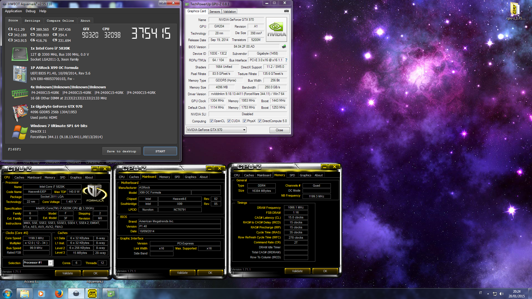Viewport: 532px width, 299px height.
Task: Click the Show desktop strip on taskbar
Action: [530, 294]
